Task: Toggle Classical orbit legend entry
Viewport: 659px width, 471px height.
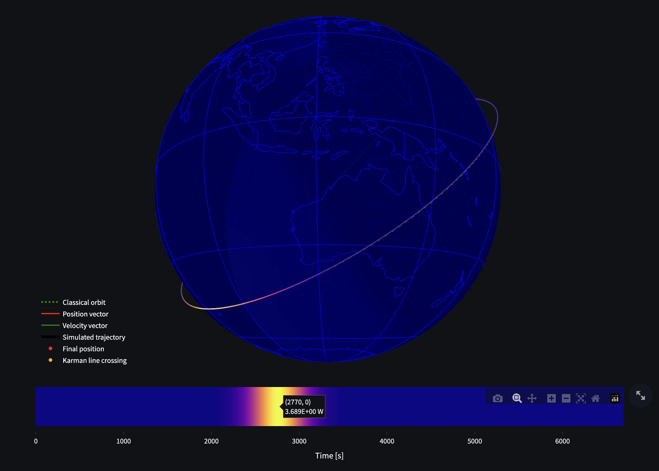Action: (73, 302)
